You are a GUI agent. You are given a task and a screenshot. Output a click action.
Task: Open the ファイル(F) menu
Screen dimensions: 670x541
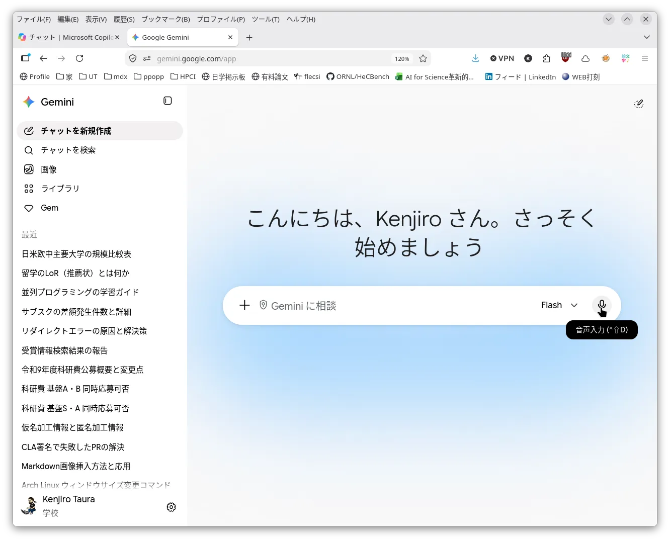(34, 19)
